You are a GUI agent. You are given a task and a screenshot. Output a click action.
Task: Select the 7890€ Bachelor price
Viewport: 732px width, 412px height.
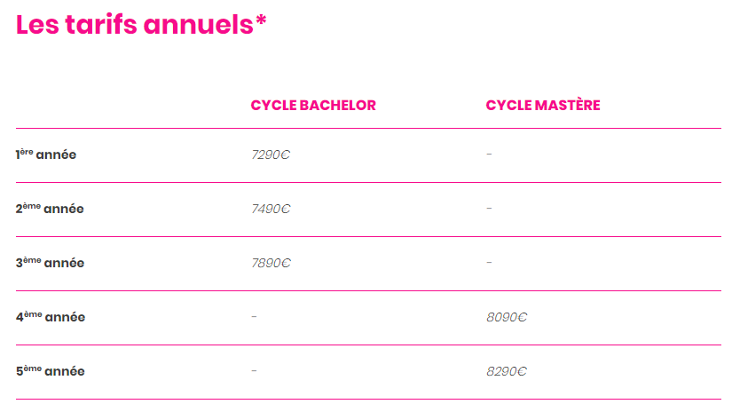[271, 263]
